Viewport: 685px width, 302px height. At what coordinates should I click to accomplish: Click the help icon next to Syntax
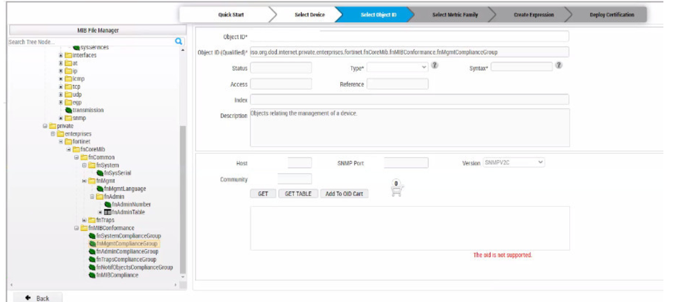pos(559,66)
